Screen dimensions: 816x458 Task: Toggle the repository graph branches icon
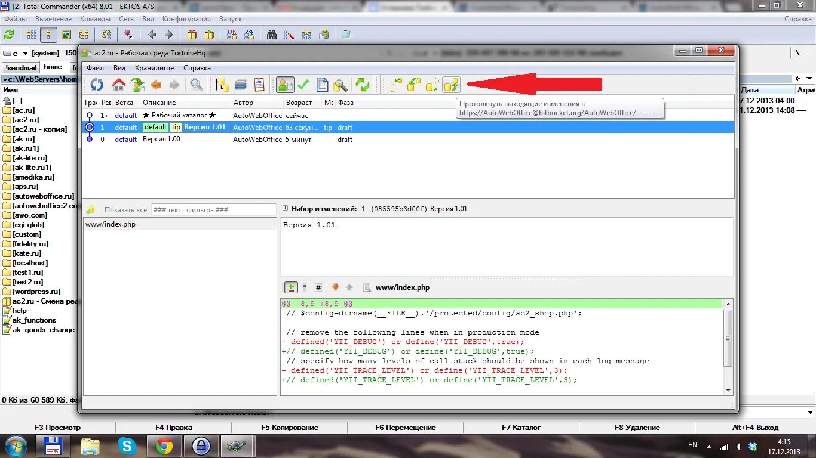[x=222, y=85]
